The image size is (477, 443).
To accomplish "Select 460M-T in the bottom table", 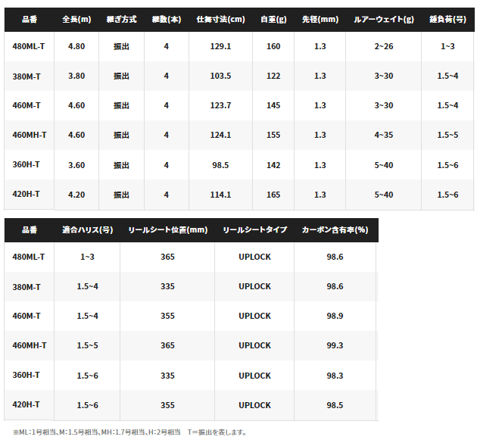I will coord(26,316).
